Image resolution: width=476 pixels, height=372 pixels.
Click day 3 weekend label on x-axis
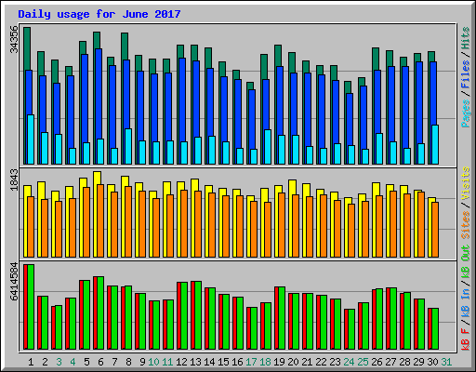coord(59,362)
